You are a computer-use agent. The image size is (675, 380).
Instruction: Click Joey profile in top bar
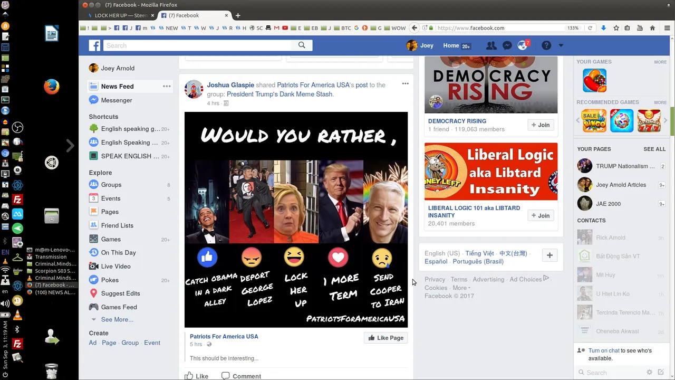pyautogui.click(x=420, y=46)
